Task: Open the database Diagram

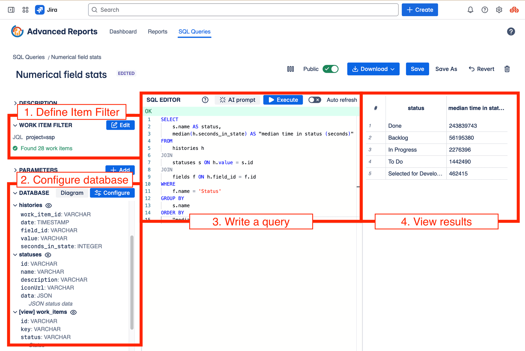Action: coord(72,193)
